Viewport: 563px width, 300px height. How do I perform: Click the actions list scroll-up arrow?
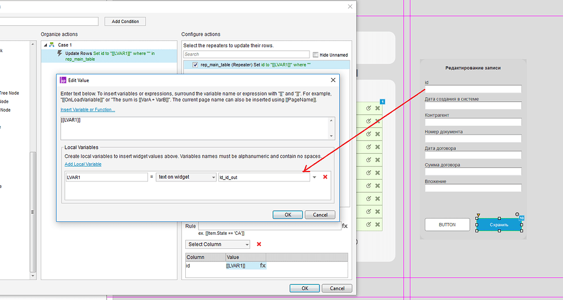coord(33,45)
